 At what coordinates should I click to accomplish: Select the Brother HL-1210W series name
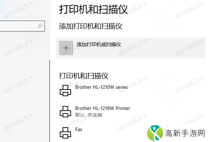click(x=102, y=87)
